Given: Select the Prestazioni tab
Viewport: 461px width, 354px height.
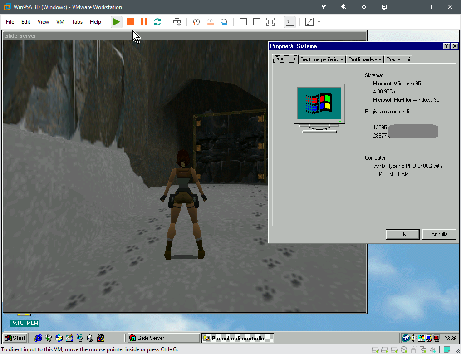Looking at the screenshot, I should pos(398,59).
